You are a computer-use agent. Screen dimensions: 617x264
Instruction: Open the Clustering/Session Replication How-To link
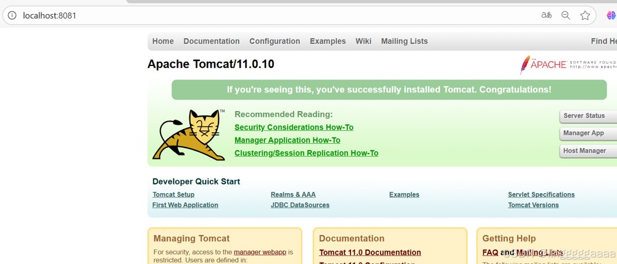[306, 153]
